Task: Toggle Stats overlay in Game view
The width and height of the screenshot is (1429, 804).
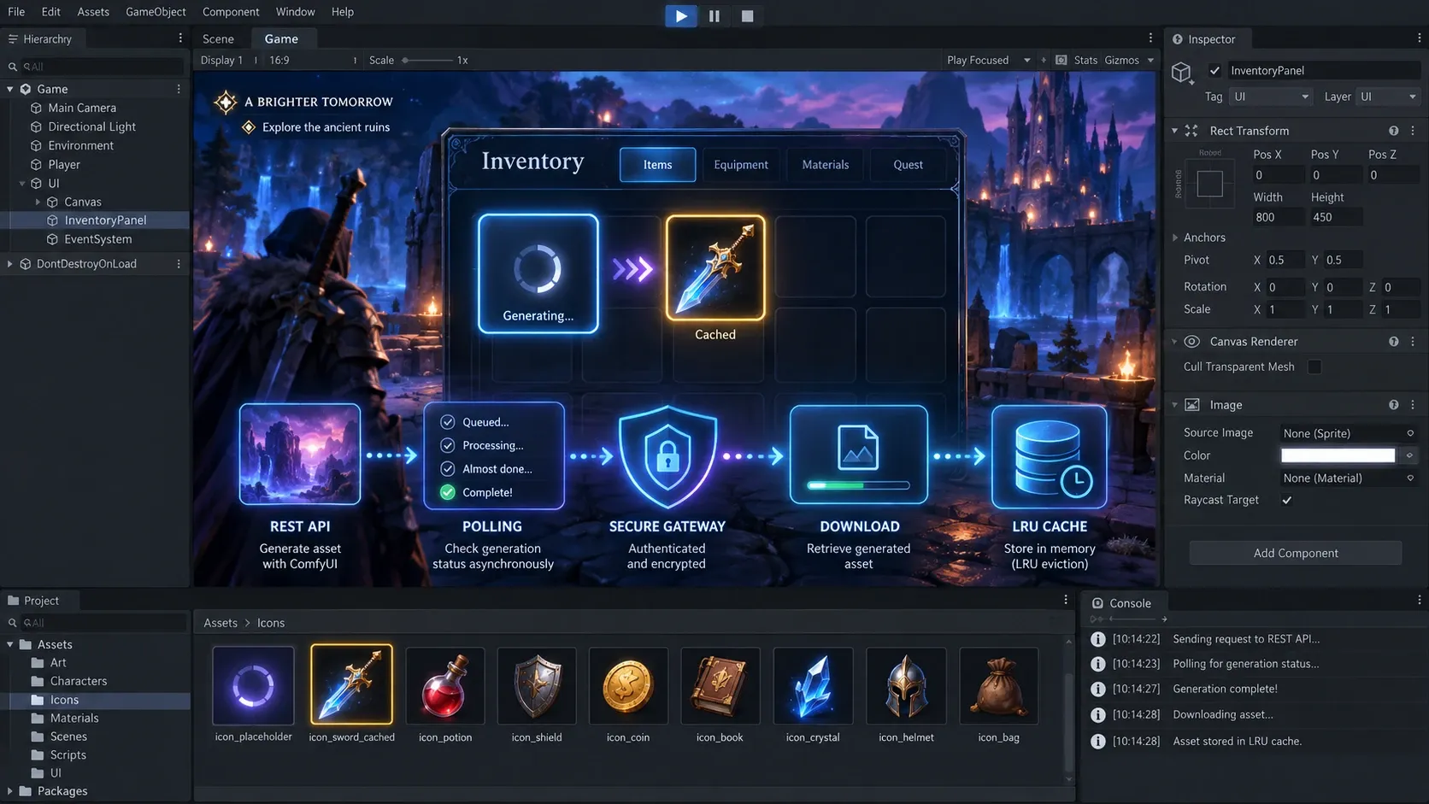Action: (x=1085, y=60)
